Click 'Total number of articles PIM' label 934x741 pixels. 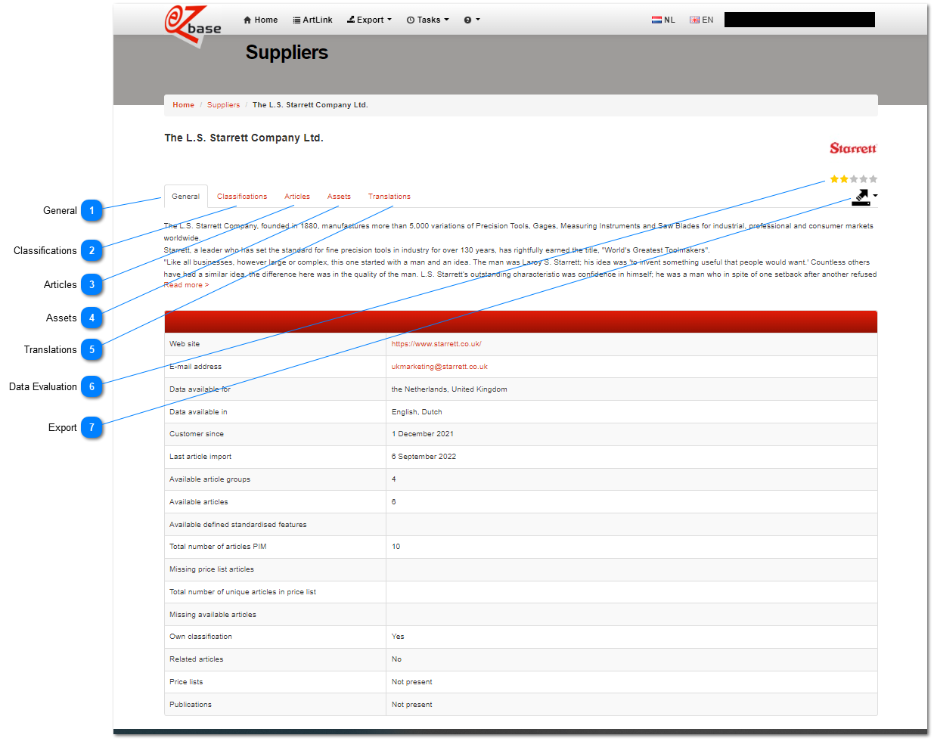coord(218,547)
